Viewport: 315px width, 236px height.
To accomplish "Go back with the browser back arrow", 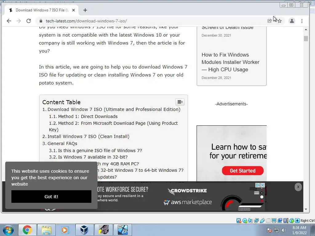I will pyautogui.click(x=9, y=21).
